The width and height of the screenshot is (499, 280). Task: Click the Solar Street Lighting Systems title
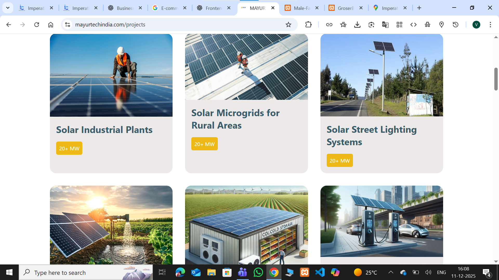click(x=371, y=136)
